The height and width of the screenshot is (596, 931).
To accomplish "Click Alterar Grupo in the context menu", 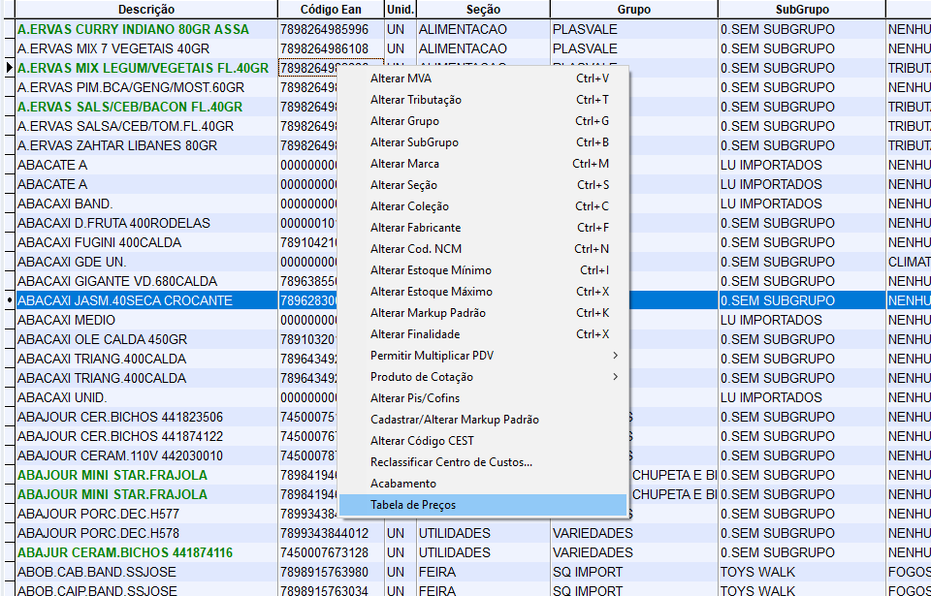I will pyautogui.click(x=404, y=121).
